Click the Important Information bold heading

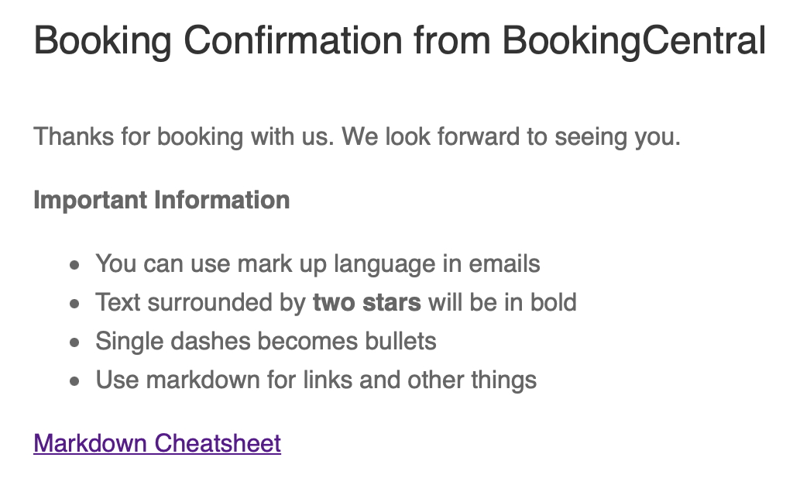(162, 200)
